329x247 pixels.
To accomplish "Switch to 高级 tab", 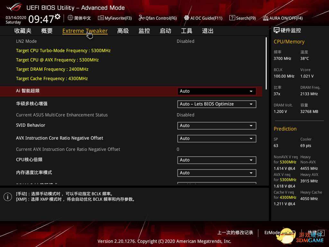I will [123, 31].
